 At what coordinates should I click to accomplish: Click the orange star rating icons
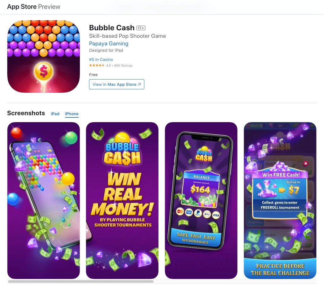97,65
